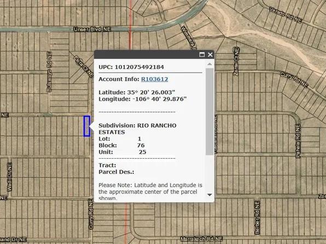
Task: Click the Parcel Des.: label
Action: [116, 172]
